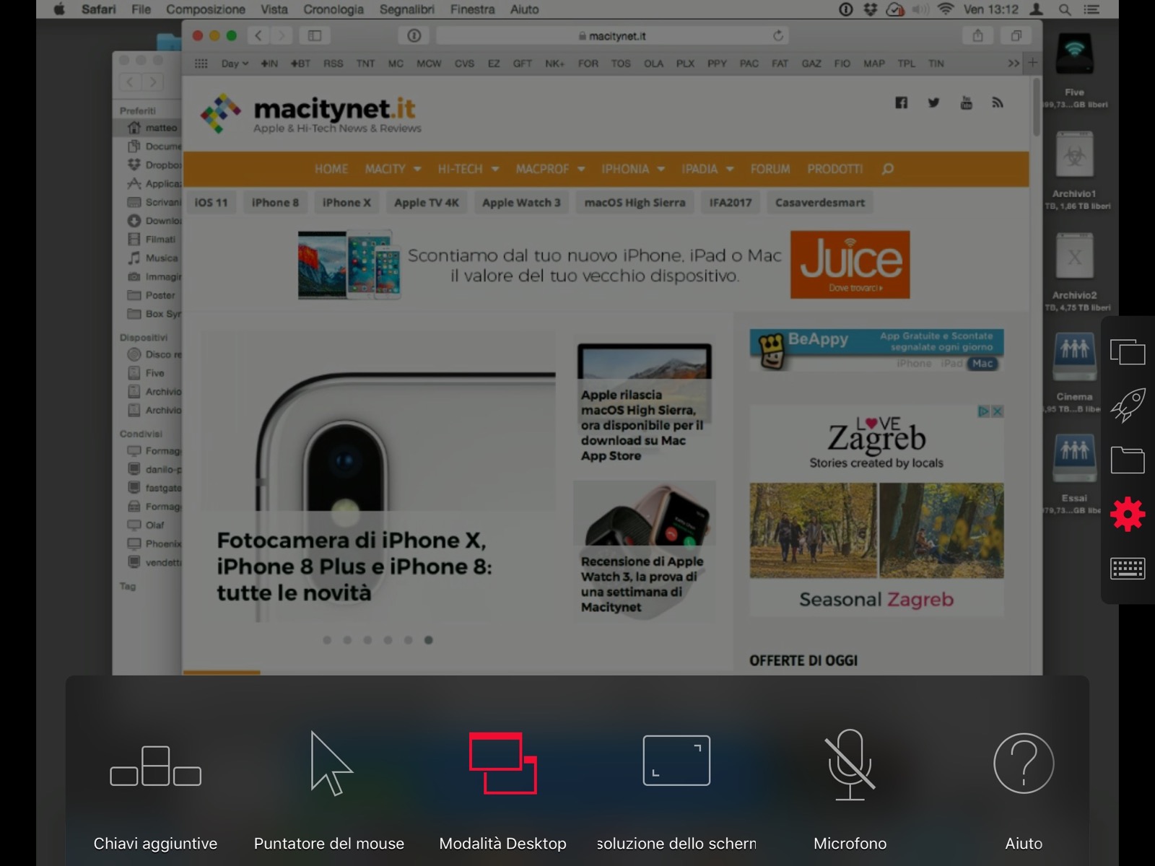Open the FORUM link
Viewport: 1155px width, 866px height.
coord(770,169)
